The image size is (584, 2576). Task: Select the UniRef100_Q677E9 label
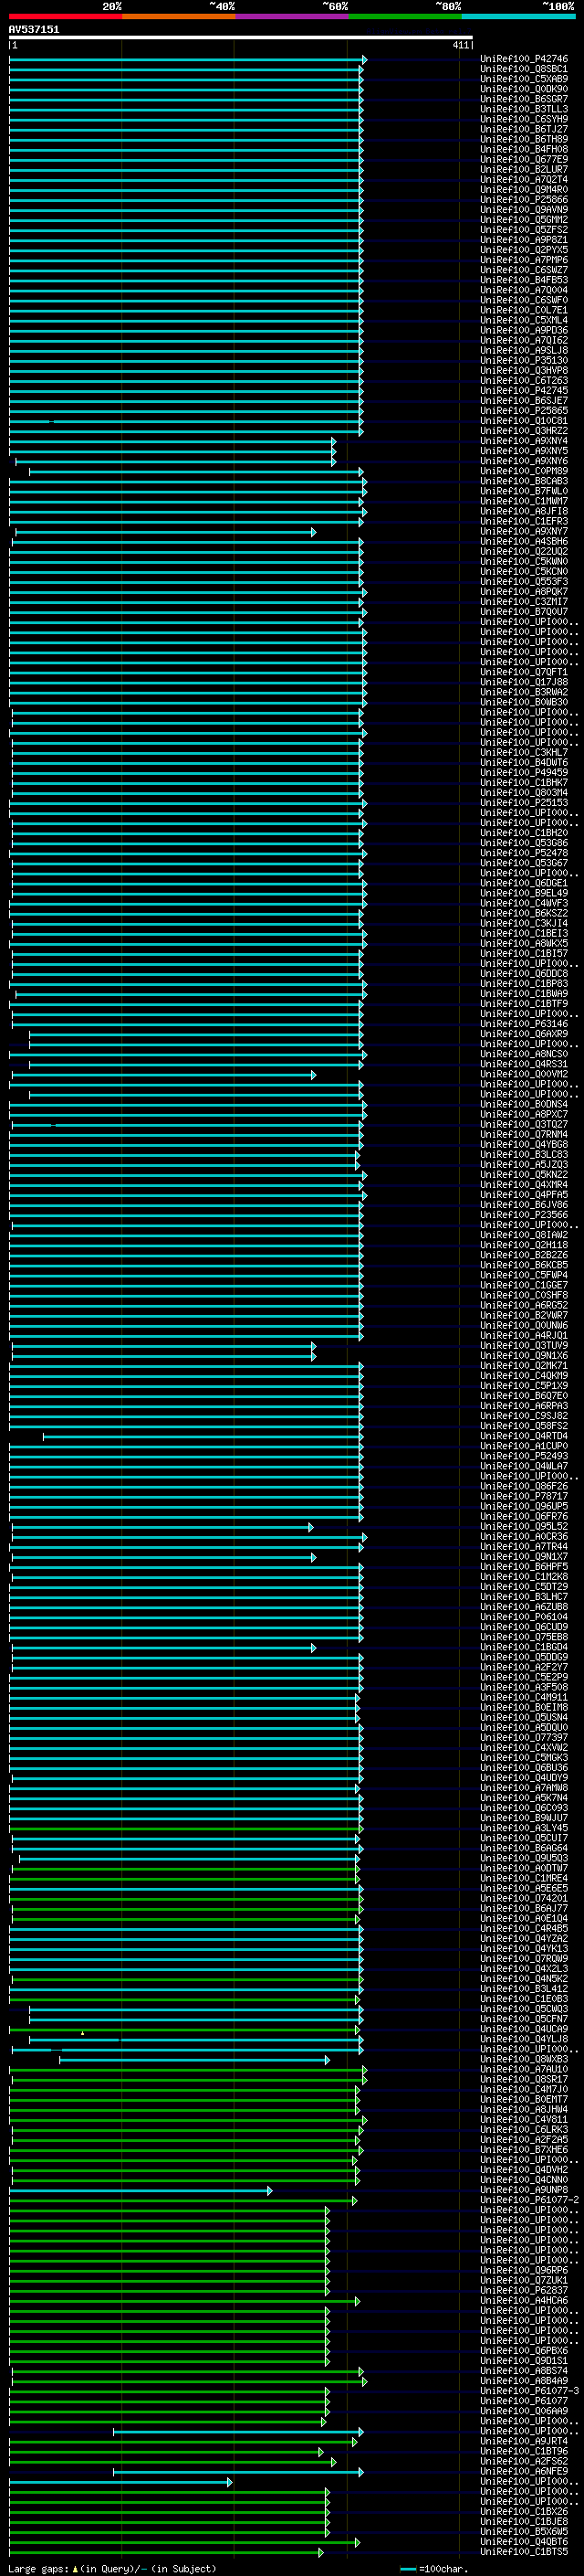pyautogui.click(x=524, y=159)
